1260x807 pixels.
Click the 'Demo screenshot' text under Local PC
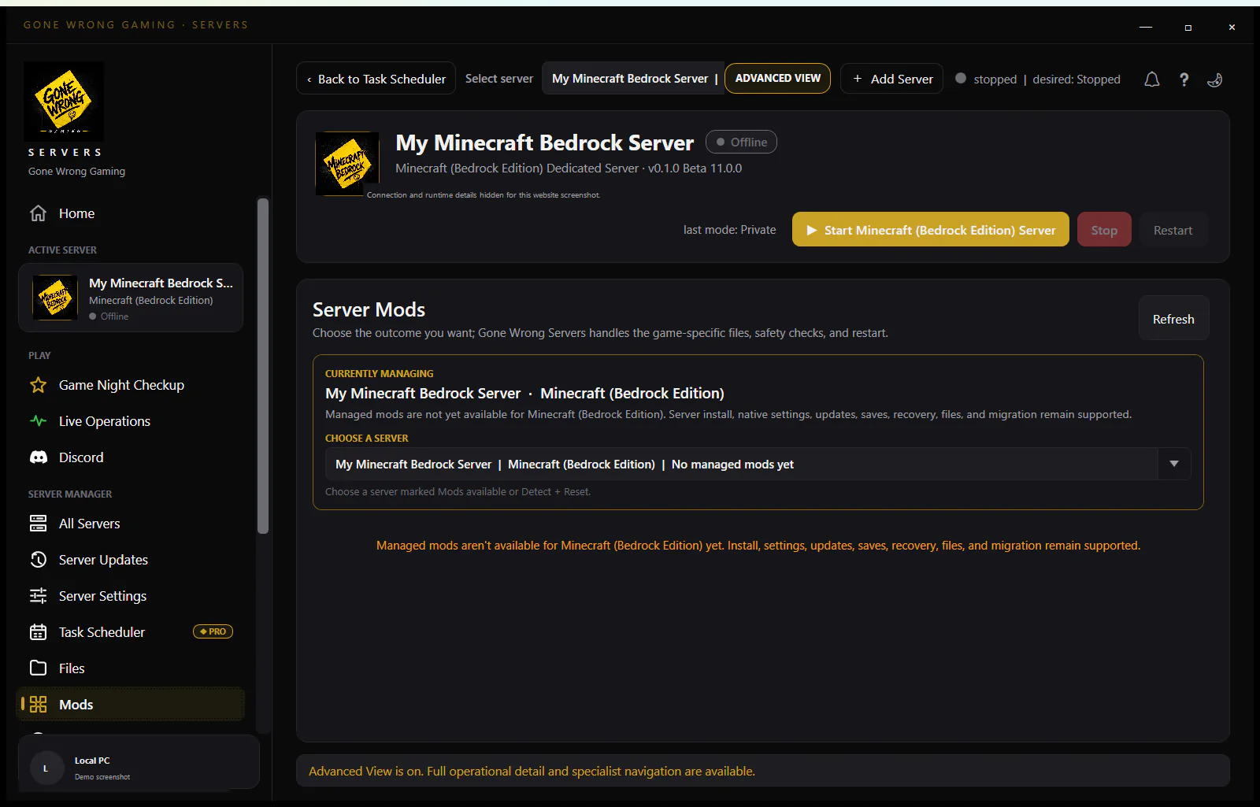coord(102,777)
